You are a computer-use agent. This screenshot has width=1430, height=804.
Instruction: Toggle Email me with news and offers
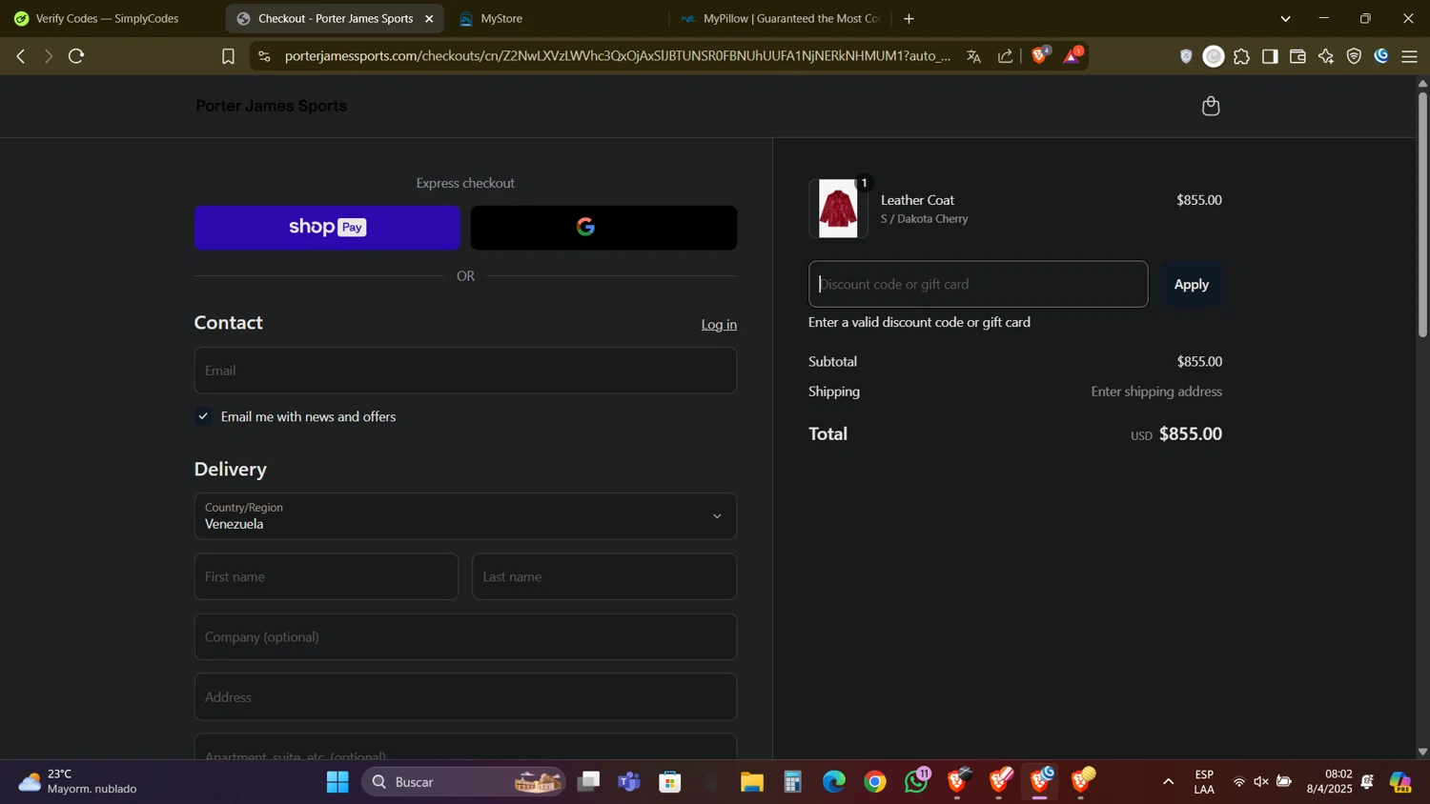pos(203,416)
